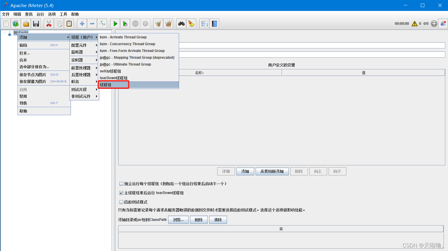Toggle run thread groups consecutively checkbox
Viewport: 448px width, 251px height.
(x=121, y=184)
